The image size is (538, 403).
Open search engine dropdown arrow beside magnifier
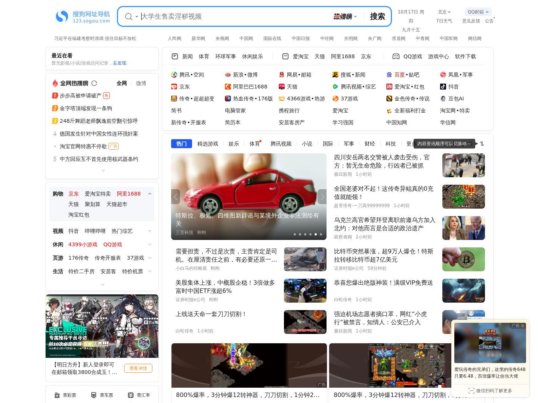[x=137, y=16]
